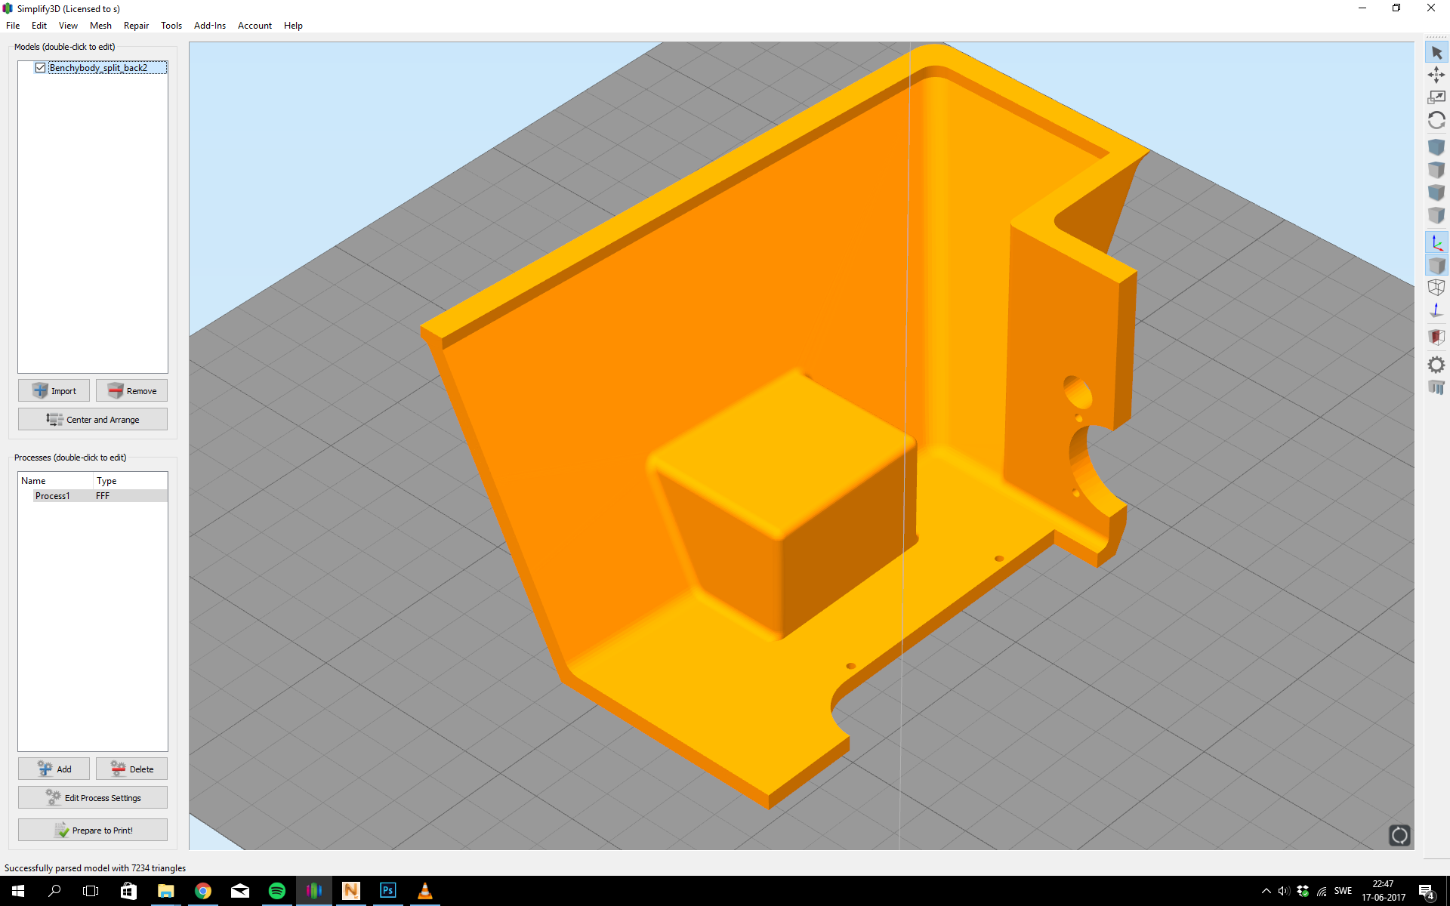The height and width of the screenshot is (906, 1450).
Task: Open Google Chrome from the taskbar
Action: [203, 891]
